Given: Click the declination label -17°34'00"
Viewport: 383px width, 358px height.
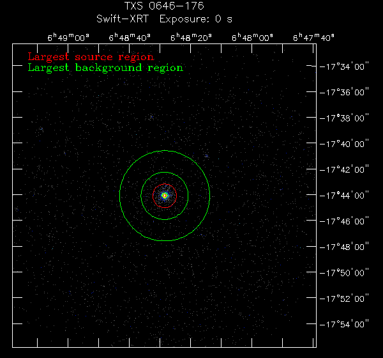Looking at the screenshot, I should coord(344,66).
